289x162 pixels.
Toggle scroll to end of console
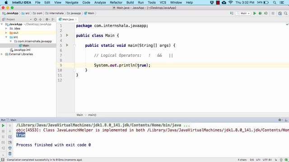[10, 142]
